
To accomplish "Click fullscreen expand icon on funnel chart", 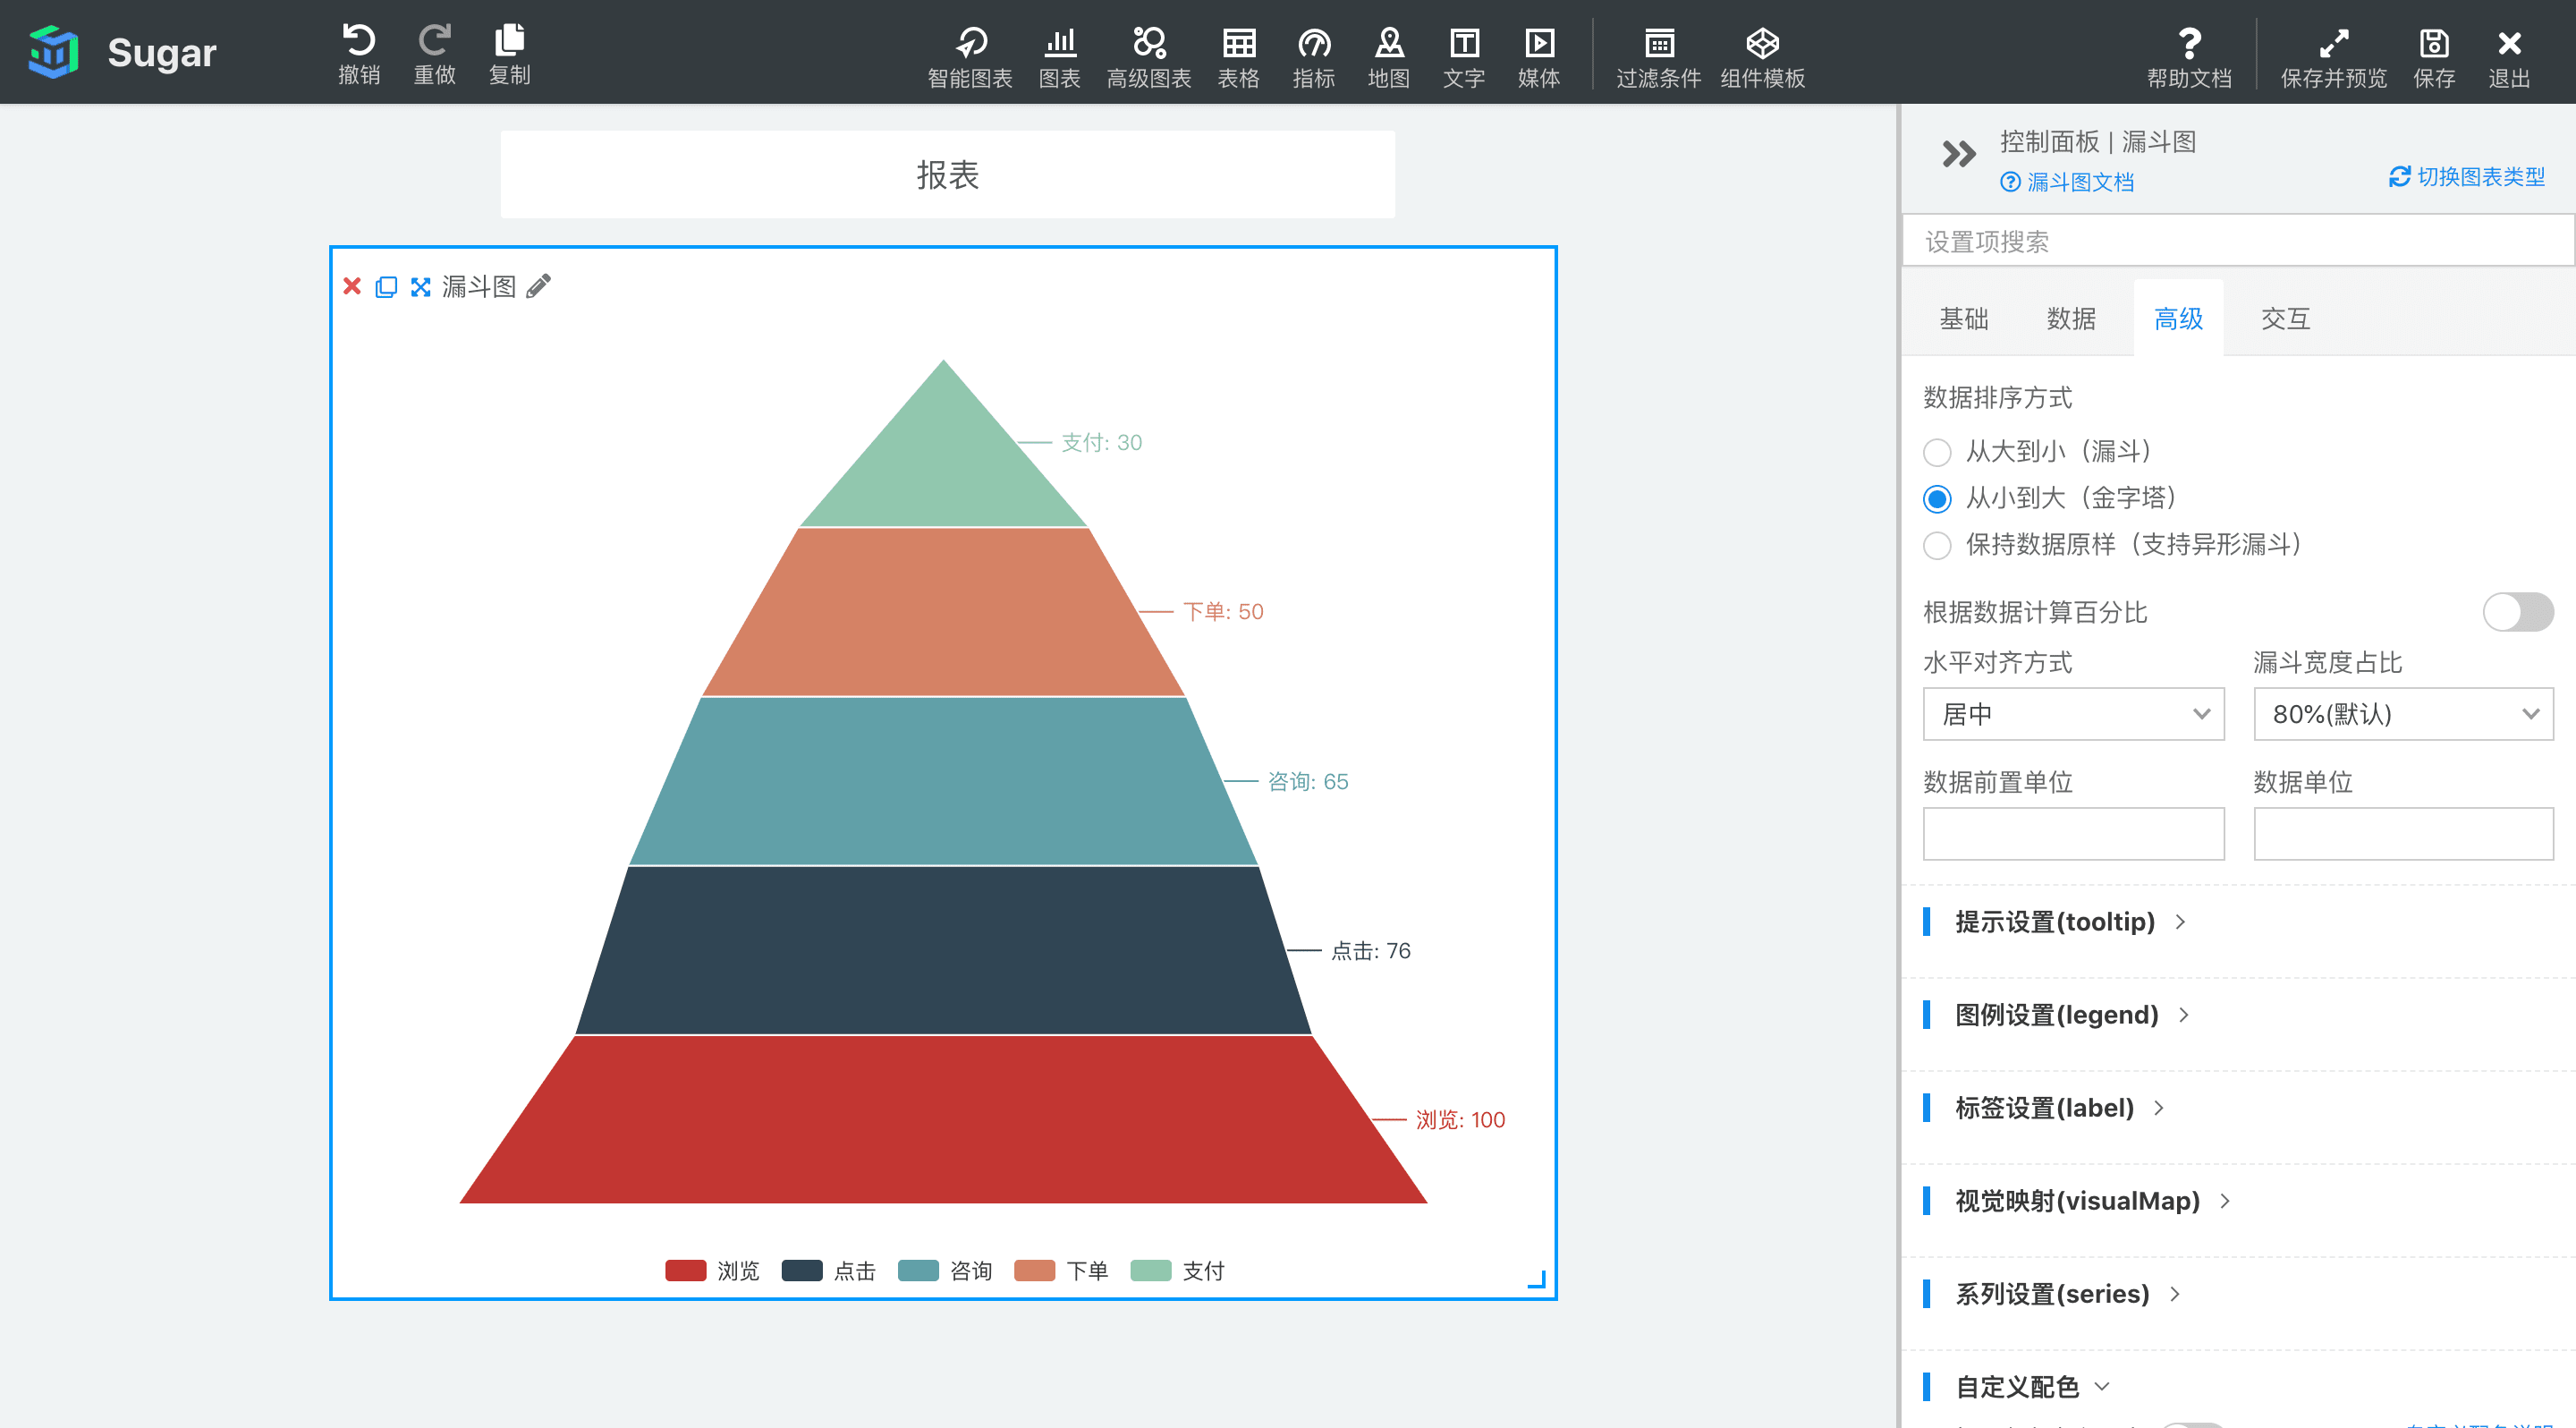I will click(x=421, y=287).
